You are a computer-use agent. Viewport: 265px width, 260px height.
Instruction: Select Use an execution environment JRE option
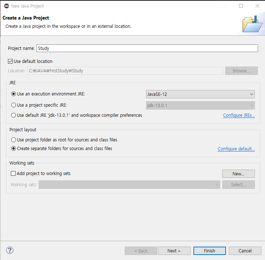coord(13,94)
